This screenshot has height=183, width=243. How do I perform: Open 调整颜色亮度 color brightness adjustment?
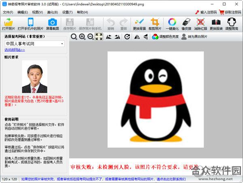pos(165,37)
